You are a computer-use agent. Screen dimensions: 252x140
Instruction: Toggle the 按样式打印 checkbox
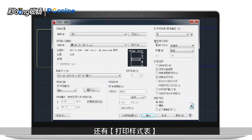pos(157,77)
